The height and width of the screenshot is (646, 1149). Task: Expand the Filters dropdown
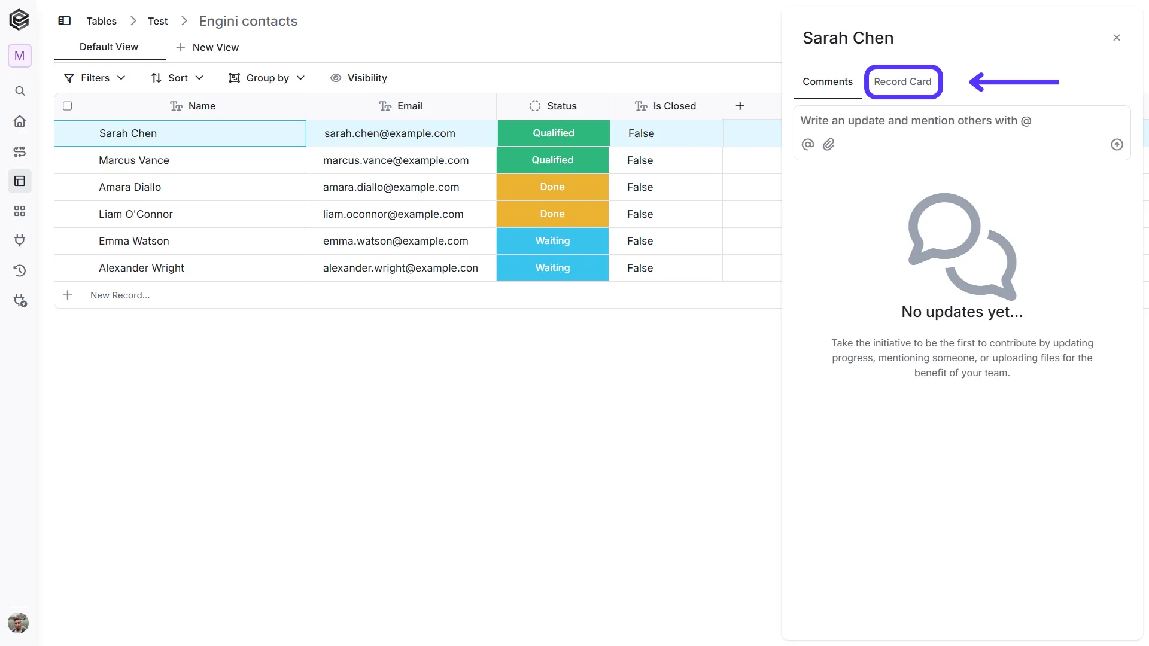coord(95,78)
